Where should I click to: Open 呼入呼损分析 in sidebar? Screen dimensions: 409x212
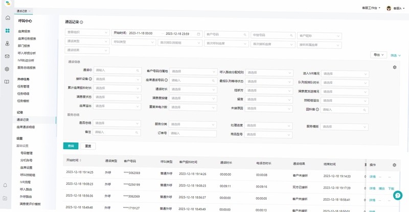[x=27, y=53]
